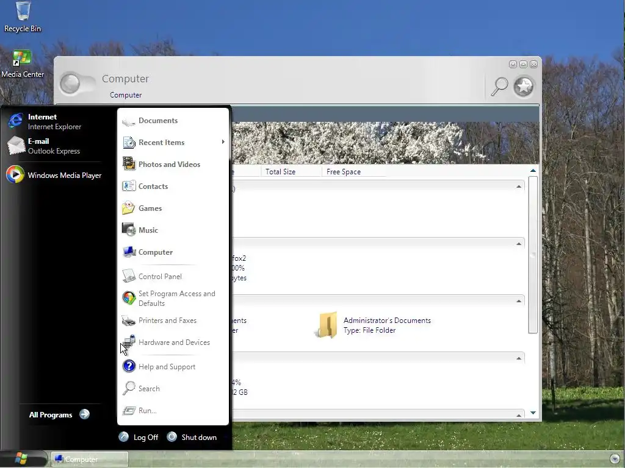Open the Run... command icon

tap(129, 410)
